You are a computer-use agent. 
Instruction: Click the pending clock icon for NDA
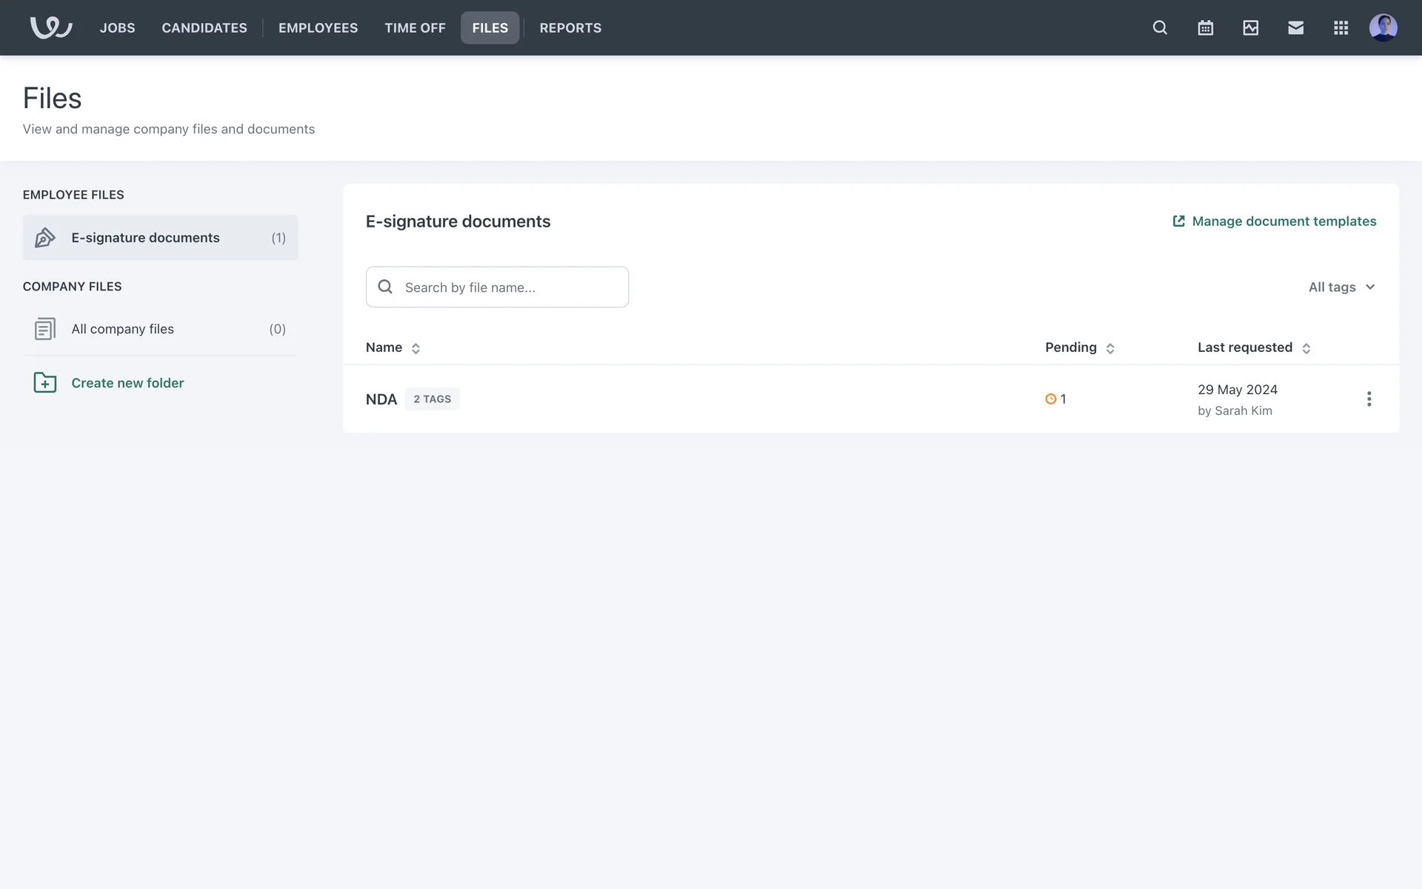coord(1050,399)
